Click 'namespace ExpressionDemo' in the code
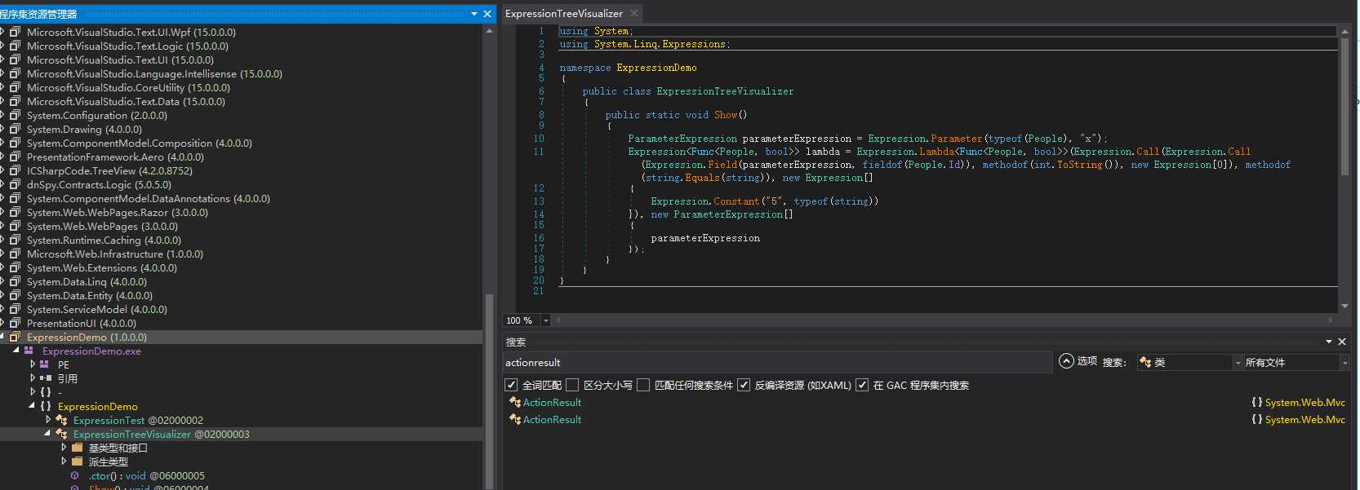Image resolution: width=1360 pixels, height=490 pixels. [x=628, y=68]
